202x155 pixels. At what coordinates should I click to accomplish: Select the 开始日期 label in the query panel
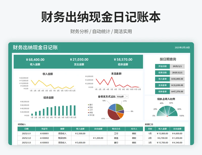162,66
